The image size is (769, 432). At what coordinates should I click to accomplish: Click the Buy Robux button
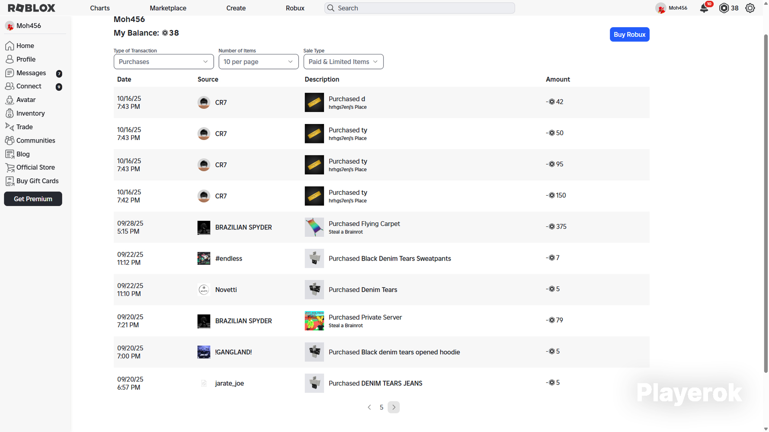click(629, 35)
